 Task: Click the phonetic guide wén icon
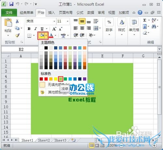[63, 35]
